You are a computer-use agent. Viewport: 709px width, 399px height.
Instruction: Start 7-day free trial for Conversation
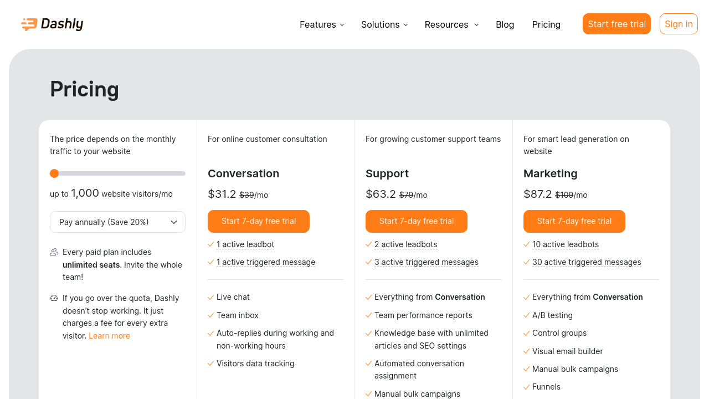pyautogui.click(x=259, y=221)
